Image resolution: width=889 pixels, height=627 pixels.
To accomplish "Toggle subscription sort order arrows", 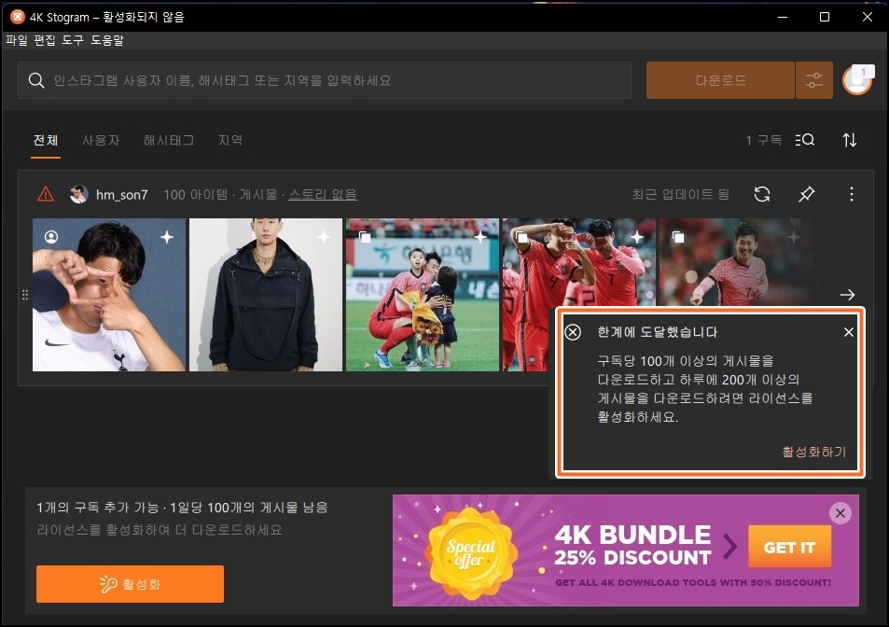I will click(849, 140).
